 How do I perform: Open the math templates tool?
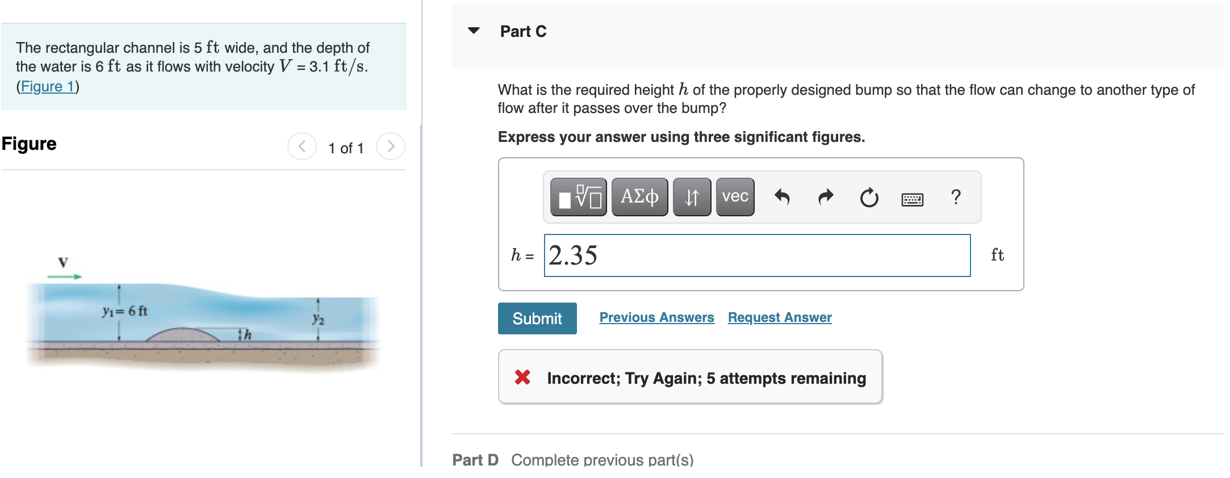[579, 197]
